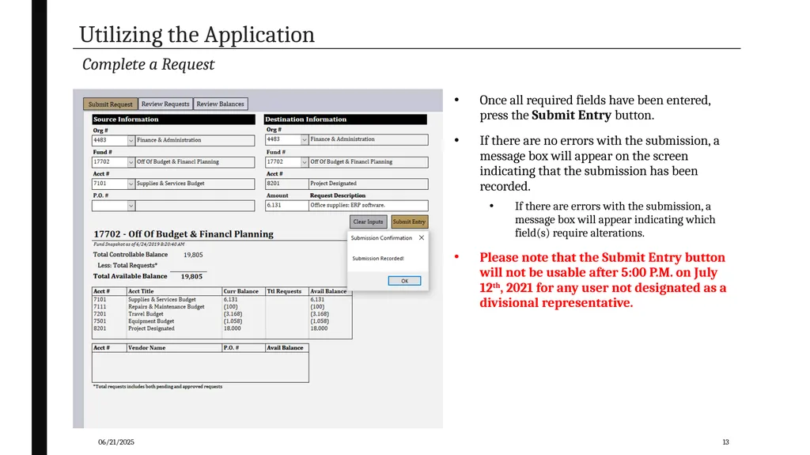Viewport: 810px width, 455px height.
Task: Expand the Source Fund # dropdown arrow
Action: coord(131,162)
